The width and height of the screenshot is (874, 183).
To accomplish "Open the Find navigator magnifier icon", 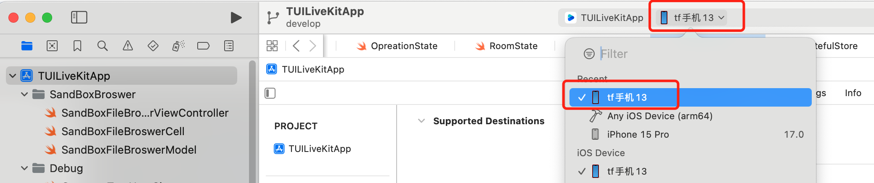I will (x=103, y=46).
